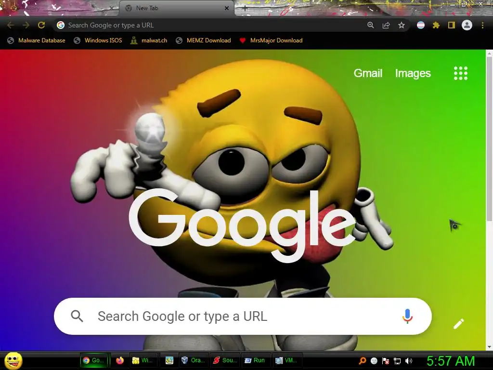Image resolution: width=493 pixels, height=370 pixels.
Task: Customize this page with the pencil icon
Action: [458, 323]
